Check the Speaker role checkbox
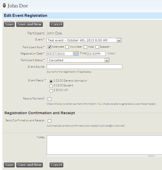The image size is (162, 170). (97, 47)
